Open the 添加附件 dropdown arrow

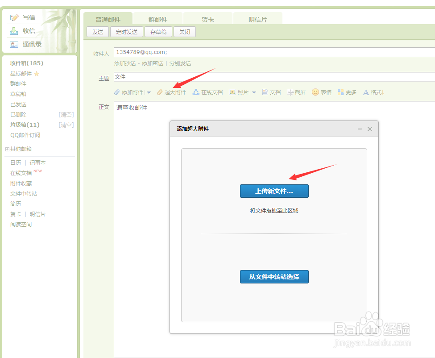[149, 92]
